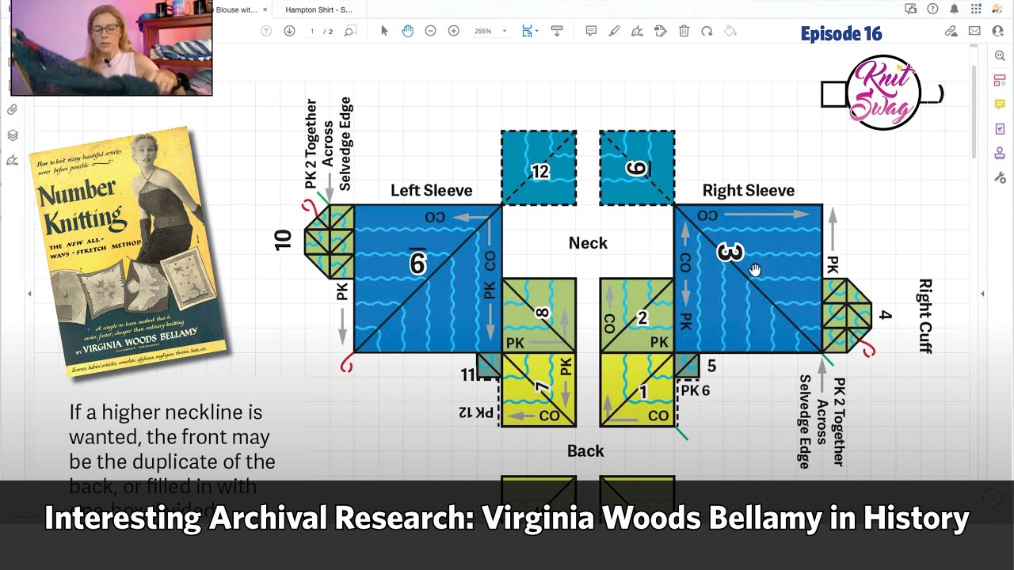1014x570 pixels.
Task: Open the fill and sign checklist tool
Action: (1000, 129)
